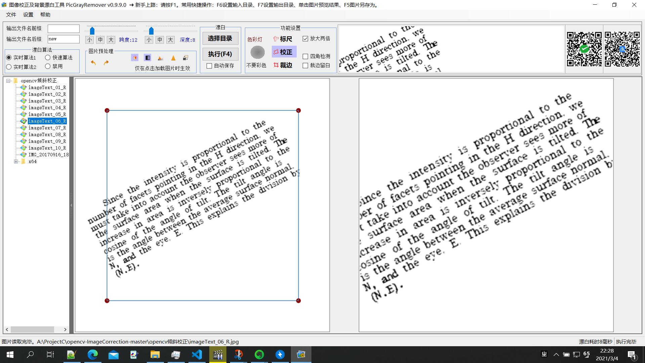Uncheck the 放大两倍 checkbox
Image resolution: width=645 pixels, height=363 pixels.
[305, 39]
